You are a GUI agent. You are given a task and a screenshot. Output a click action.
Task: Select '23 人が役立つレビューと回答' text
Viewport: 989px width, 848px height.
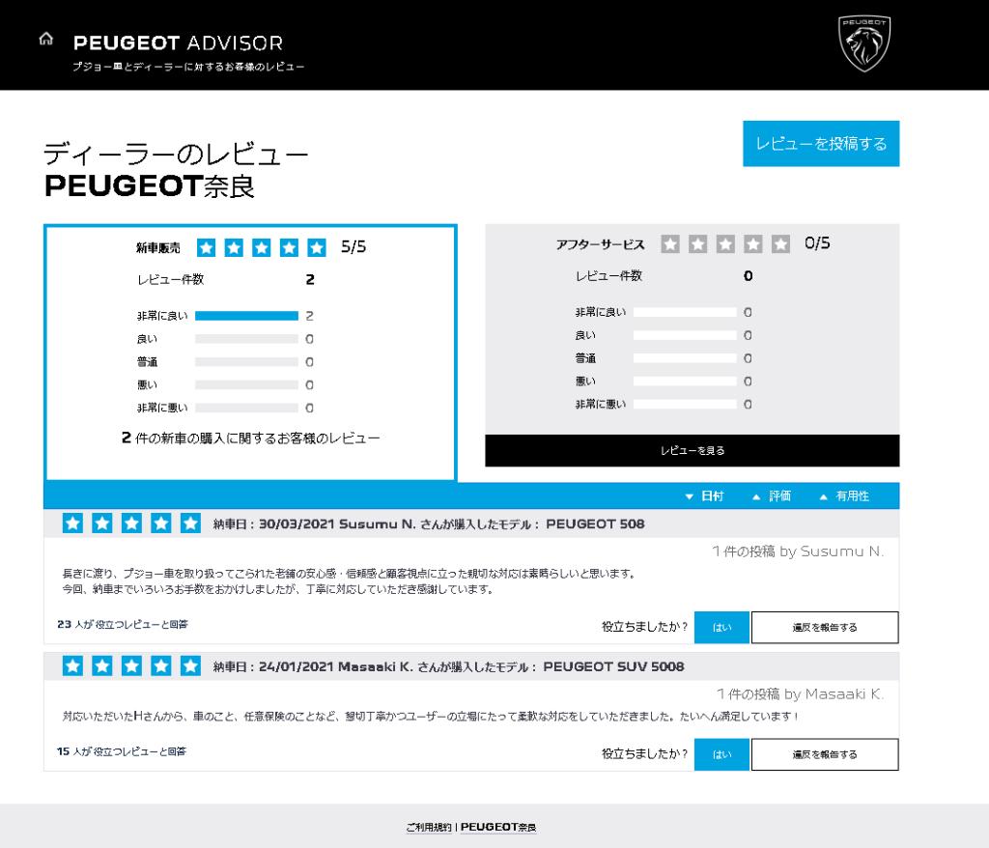point(123,624)
